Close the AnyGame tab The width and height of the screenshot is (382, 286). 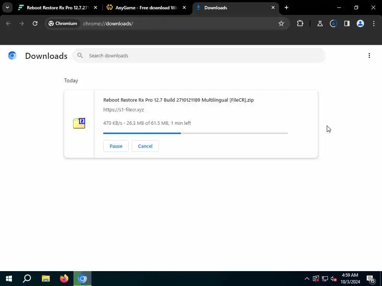pyautogui.click(x=184, y=7)
